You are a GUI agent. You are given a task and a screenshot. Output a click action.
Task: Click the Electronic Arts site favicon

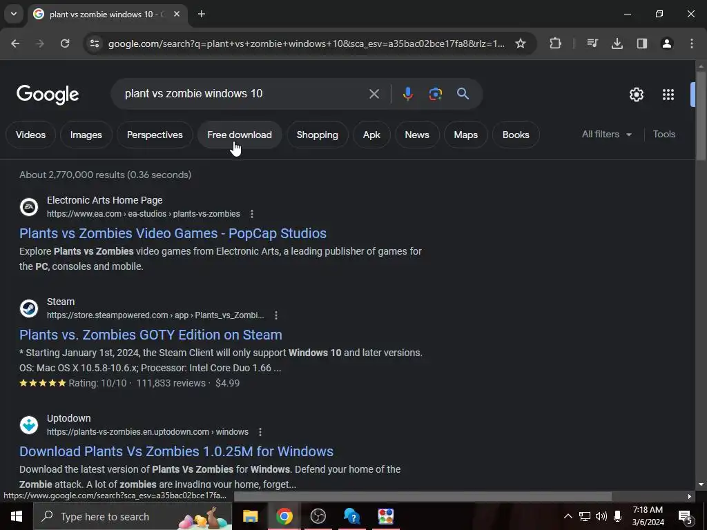(29, 207)
